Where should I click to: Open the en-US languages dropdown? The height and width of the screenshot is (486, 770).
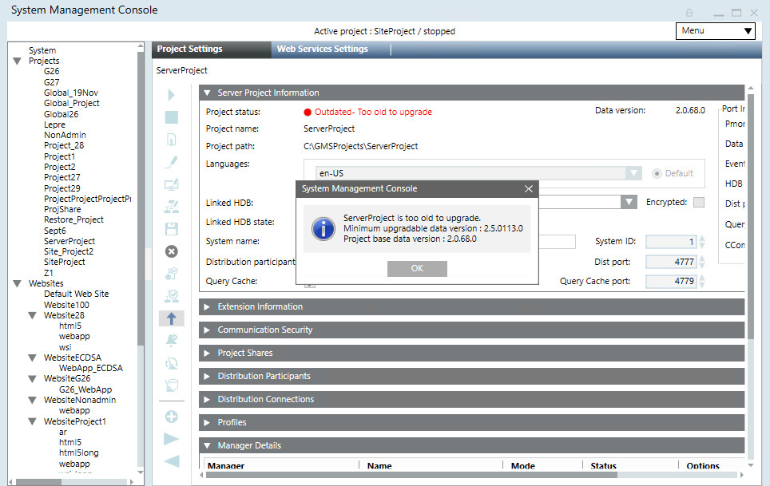(633, 173)
